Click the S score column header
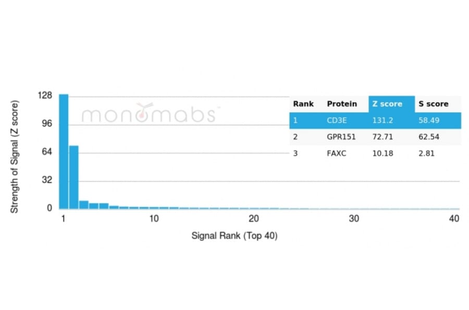Image resolution: width=469 pixels, height=310 pixels. click(433, 104)
